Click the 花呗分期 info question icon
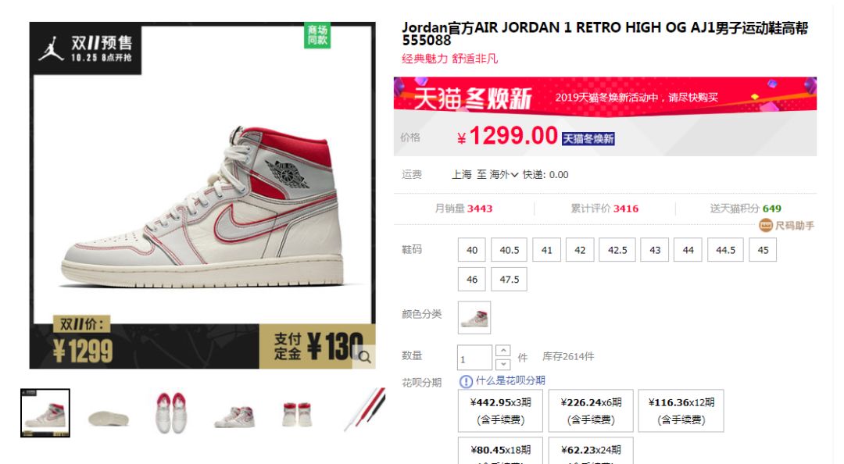 coord(466,382)
